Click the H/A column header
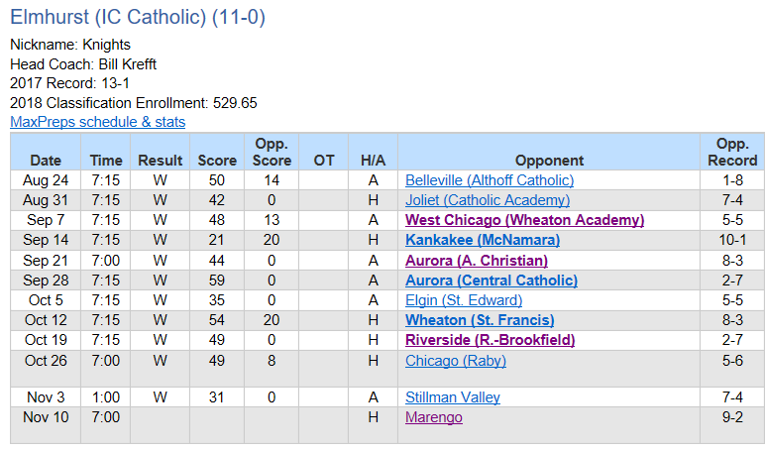765x451 pixels. [x=373, y=161]
